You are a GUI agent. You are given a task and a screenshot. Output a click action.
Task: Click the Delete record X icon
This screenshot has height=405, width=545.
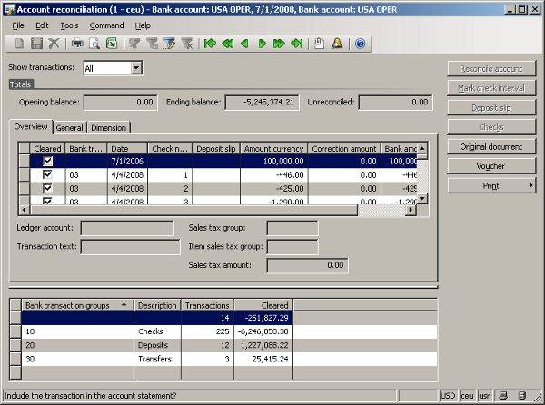54,44
